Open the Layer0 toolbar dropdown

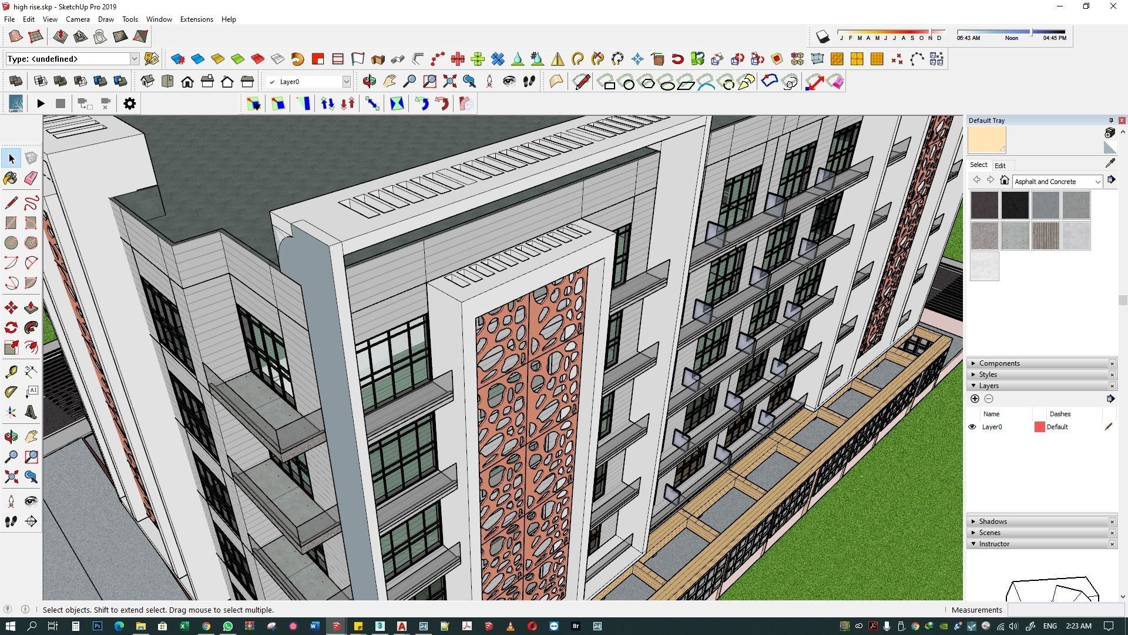[346, 82]
